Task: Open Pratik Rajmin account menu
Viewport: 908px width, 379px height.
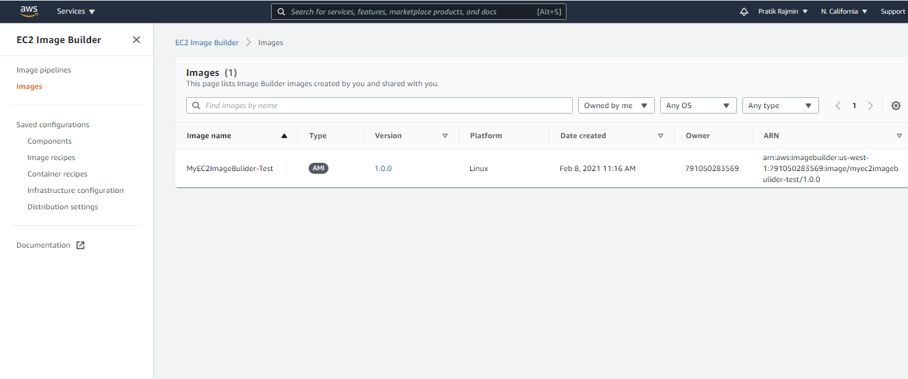Action: click(783, 12)
